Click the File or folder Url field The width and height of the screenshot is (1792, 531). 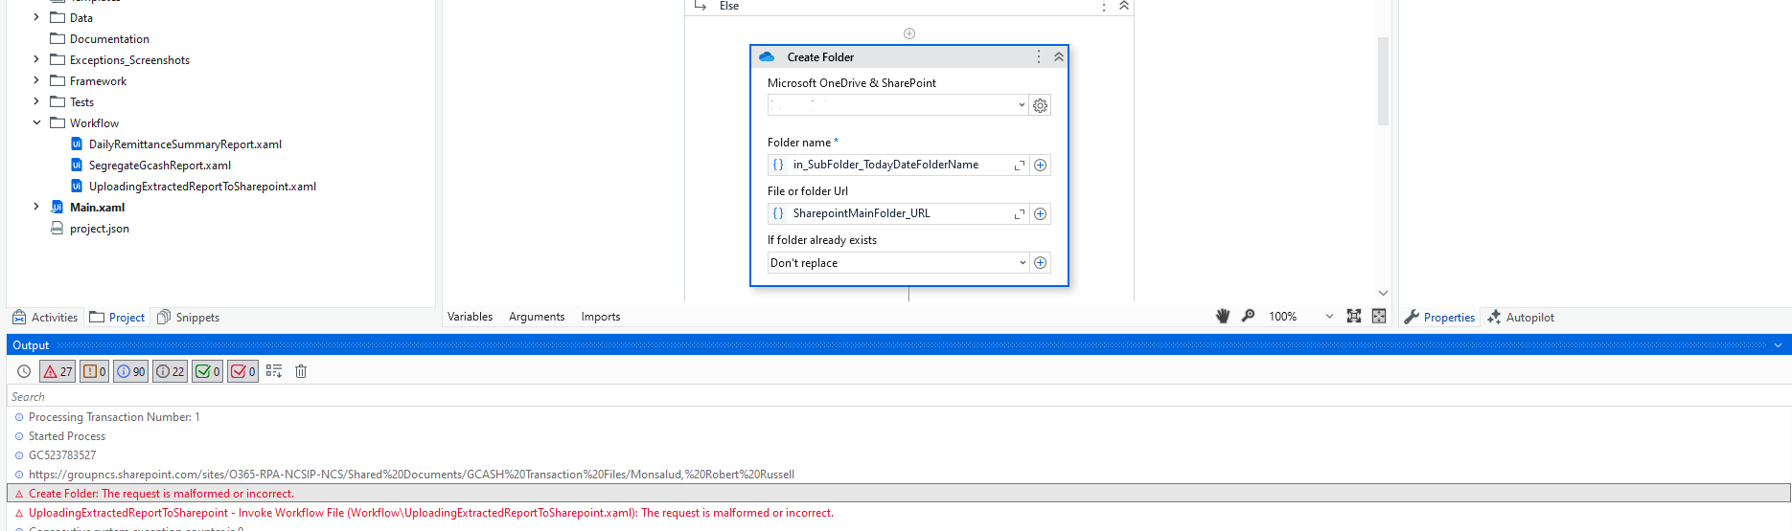898,213
